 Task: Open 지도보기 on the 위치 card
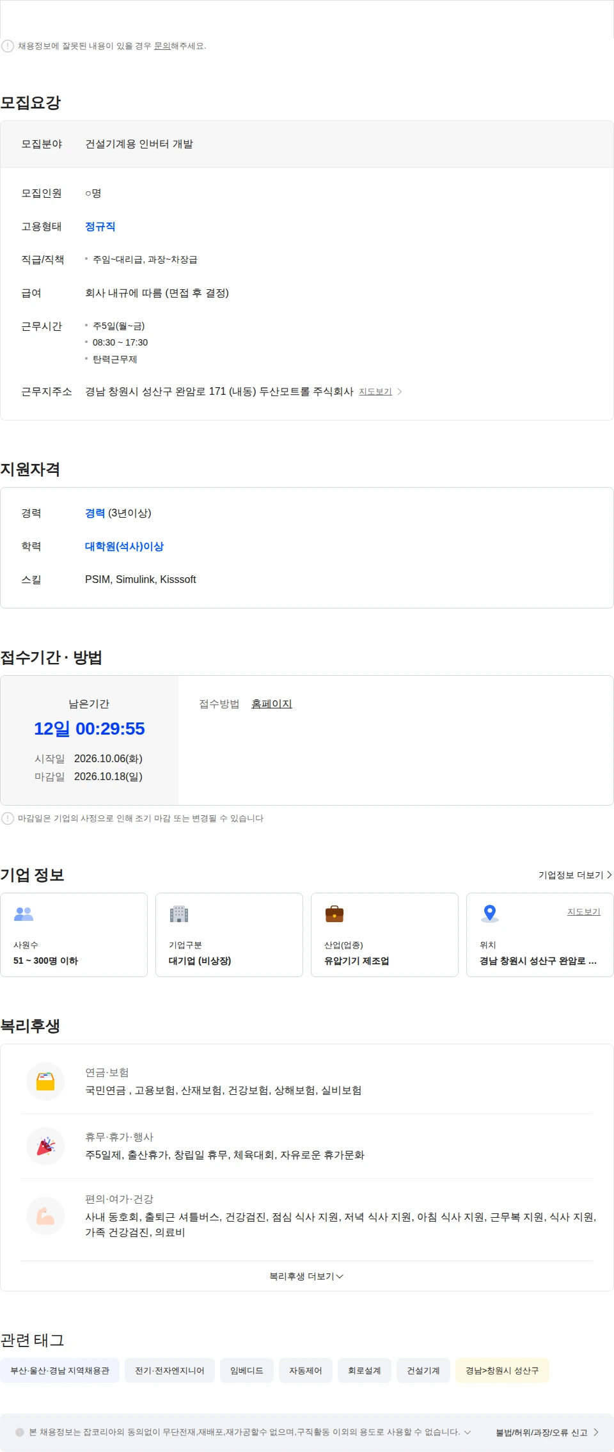click(x=584, y=912)
